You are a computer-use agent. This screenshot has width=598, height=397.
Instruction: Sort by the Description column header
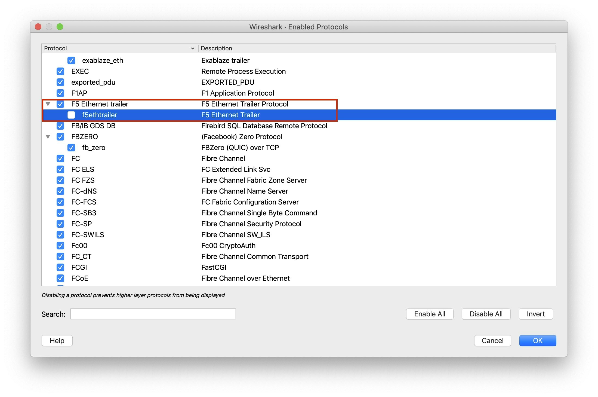tap(377, 48)
